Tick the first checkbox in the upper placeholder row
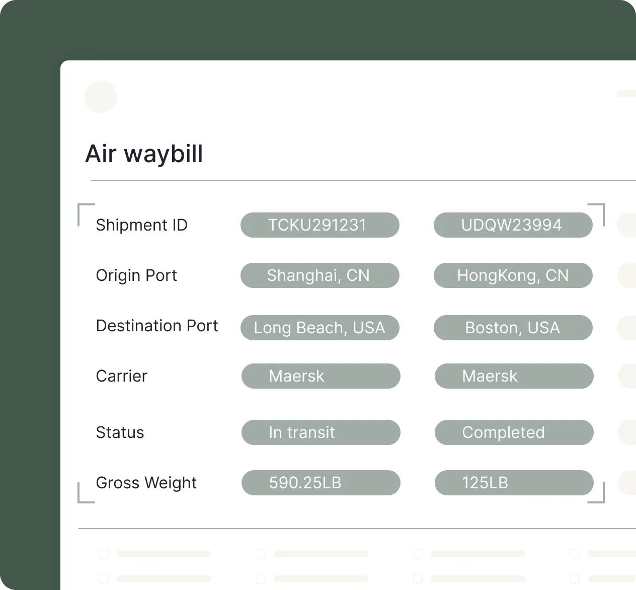Image resolution: width=636 pixels, height=590 pixels. [x=104, y=554]
